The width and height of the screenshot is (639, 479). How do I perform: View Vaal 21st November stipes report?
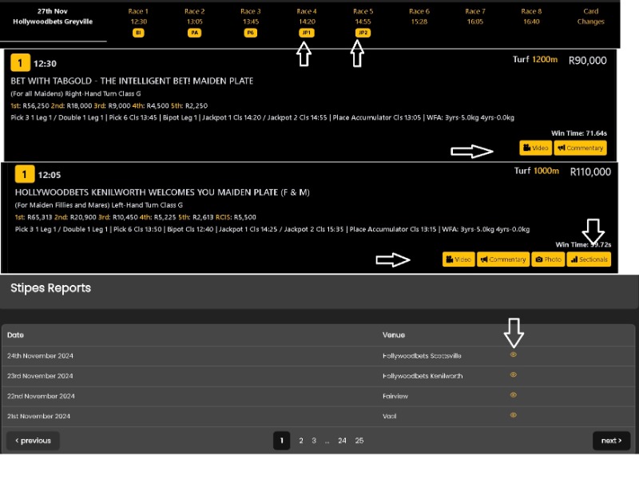514,415
